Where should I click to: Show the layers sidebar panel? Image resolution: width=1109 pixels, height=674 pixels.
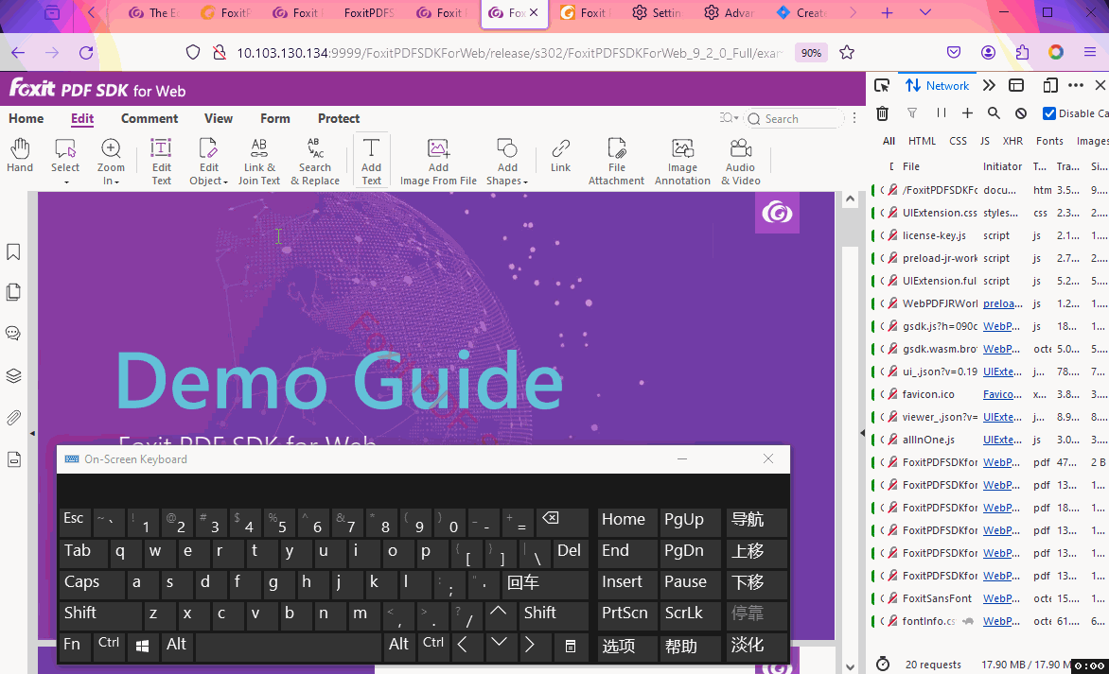point(13,375)
